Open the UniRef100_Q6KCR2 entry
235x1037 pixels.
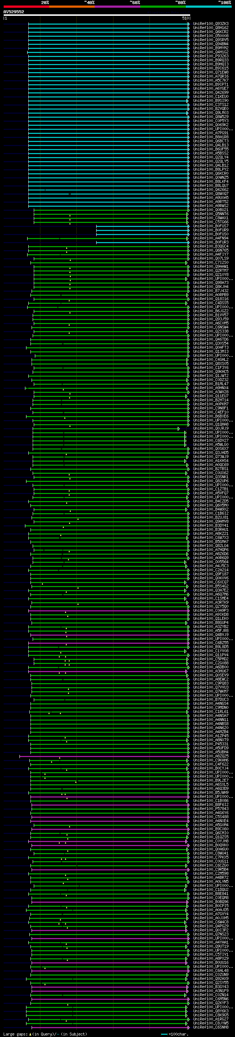coord(211,32)
